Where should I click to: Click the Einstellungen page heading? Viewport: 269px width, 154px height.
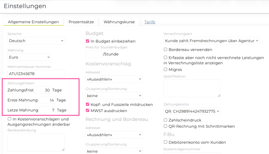click(x=25, y=6)
